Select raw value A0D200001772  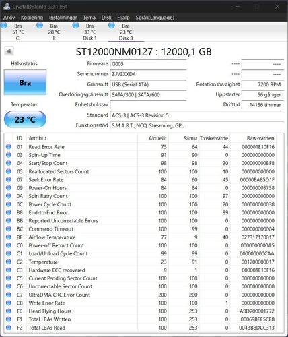coord(257,311)
